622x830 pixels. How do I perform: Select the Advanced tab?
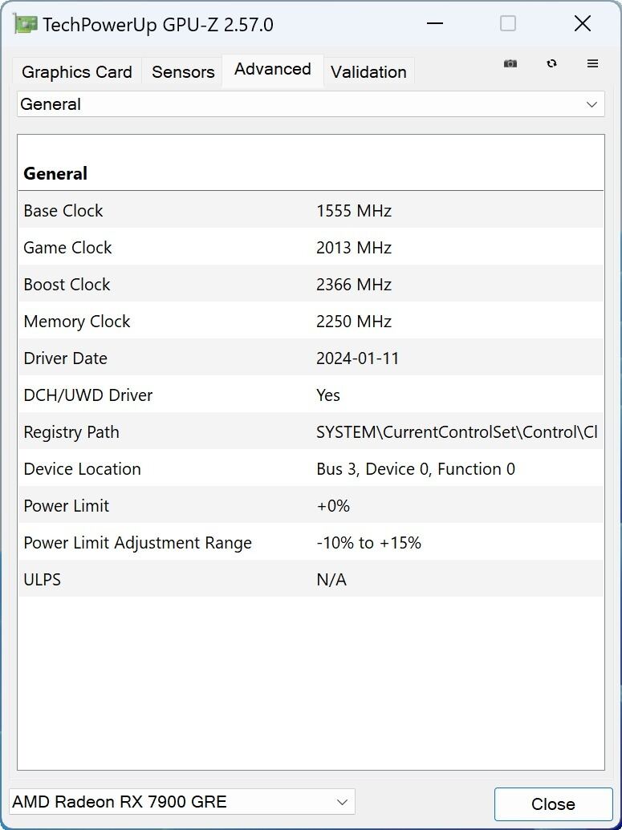tap(273, 69)
